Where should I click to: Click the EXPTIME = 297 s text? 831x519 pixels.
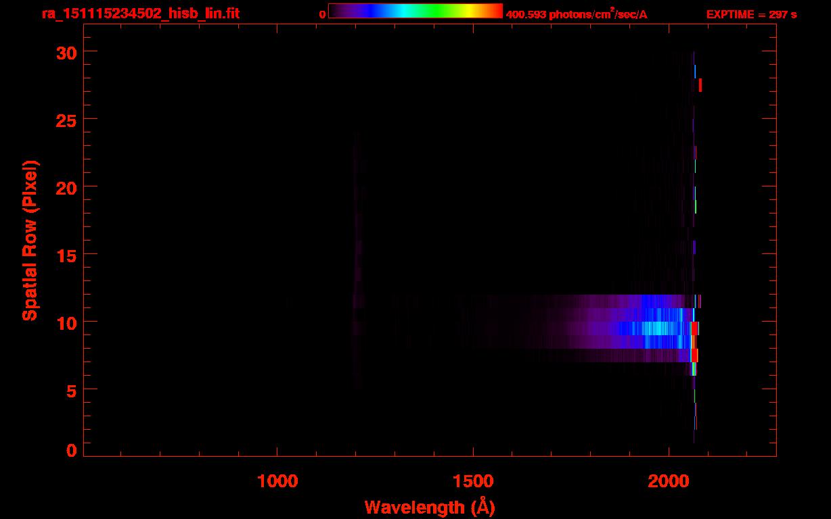click(x=751, y=14)
